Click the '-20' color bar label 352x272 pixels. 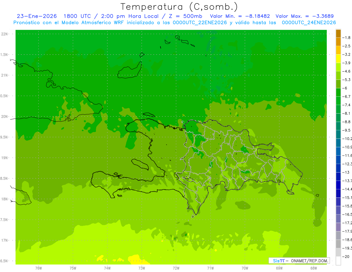click(346, 257)
